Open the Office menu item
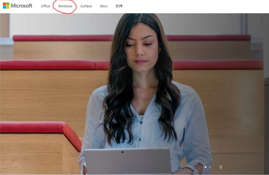The height and width of the screenshot is (175, 269). [x=45, y=6]
